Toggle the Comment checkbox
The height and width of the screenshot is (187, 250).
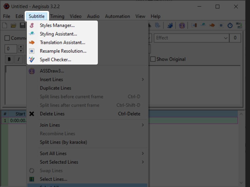tap(7, 38)
